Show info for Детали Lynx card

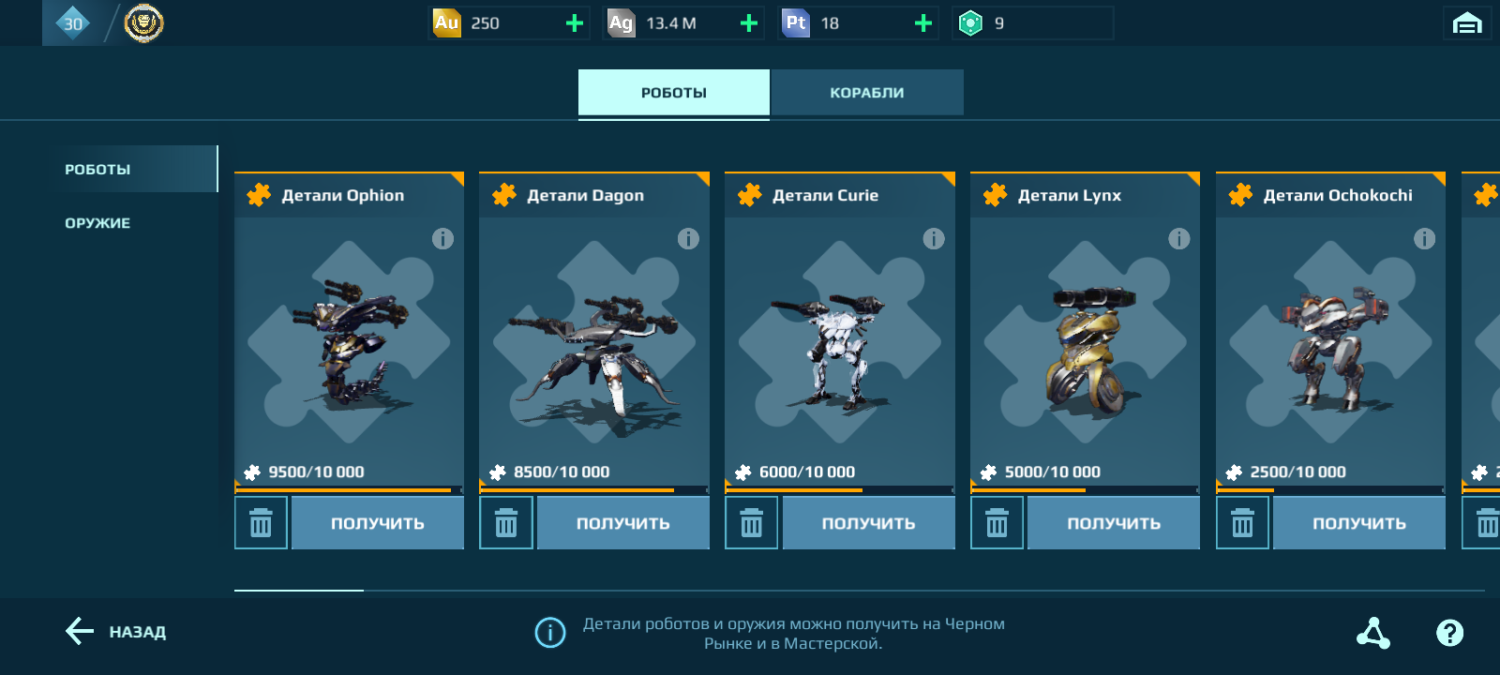[x=1179, y=239]
